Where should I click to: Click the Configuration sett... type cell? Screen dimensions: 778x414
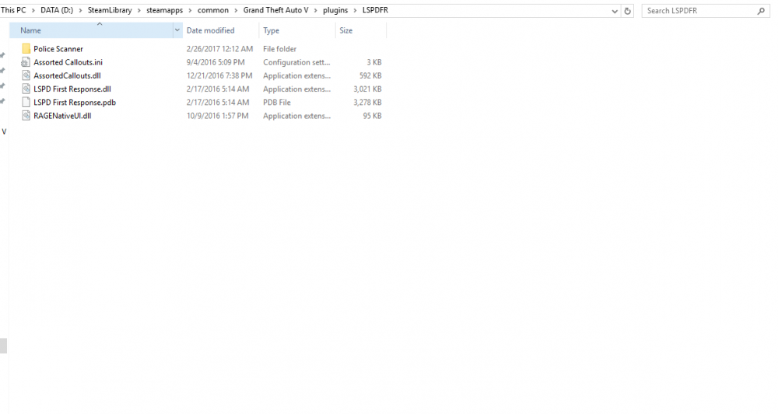tap(296, 62)
